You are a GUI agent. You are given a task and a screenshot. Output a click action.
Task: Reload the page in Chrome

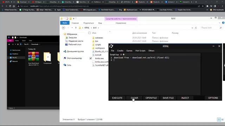click(x=10, y=6)
